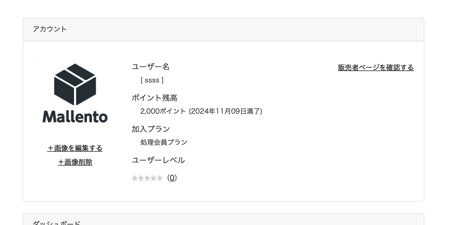The width and height of the screenshot is (459, 225).
Task: Click the 処理会員プラン plan name
Action: point(164,142)
